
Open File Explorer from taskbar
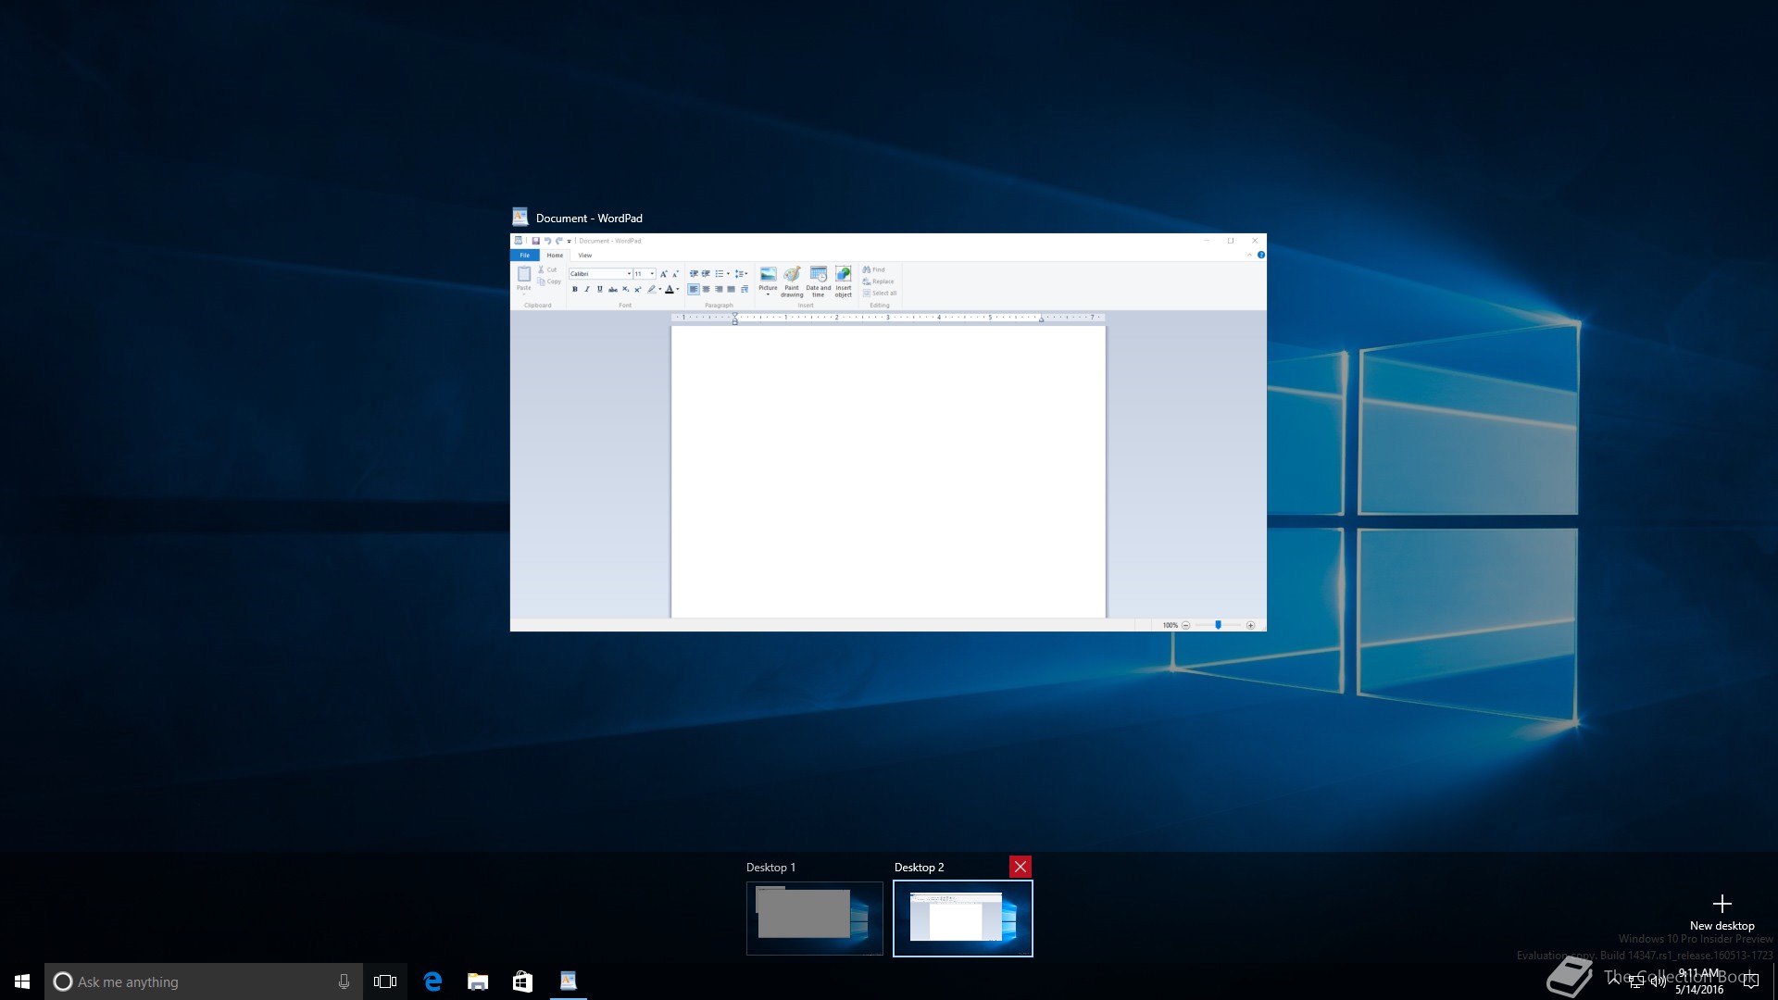click(x=478, y=981)
